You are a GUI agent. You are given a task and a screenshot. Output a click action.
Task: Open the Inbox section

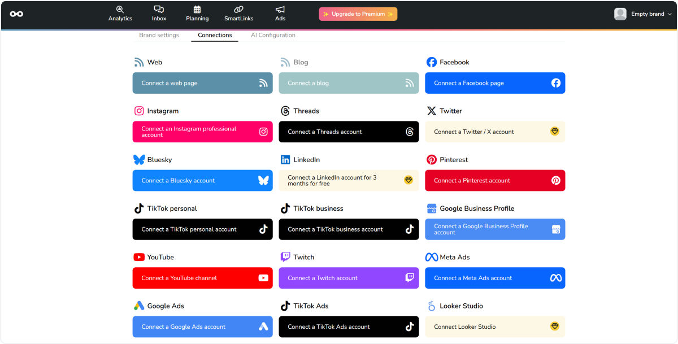(159, 14)
